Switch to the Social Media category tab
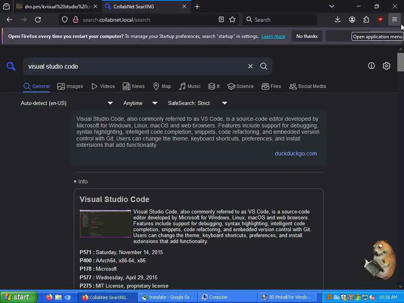The height and width of the screenshot is (303, 404). pyautogui.click(x=307, y=86)
